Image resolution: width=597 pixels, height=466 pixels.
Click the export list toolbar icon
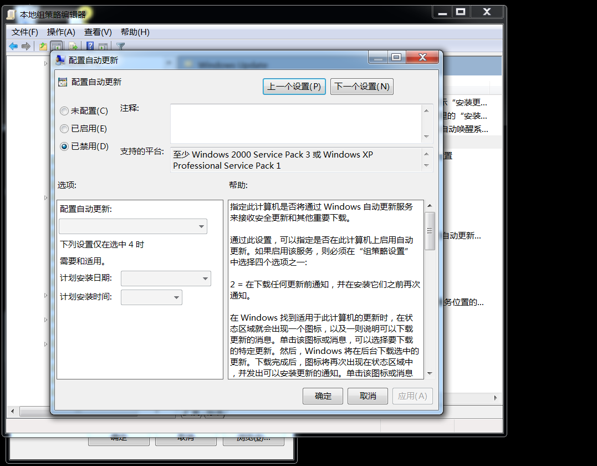74,47
